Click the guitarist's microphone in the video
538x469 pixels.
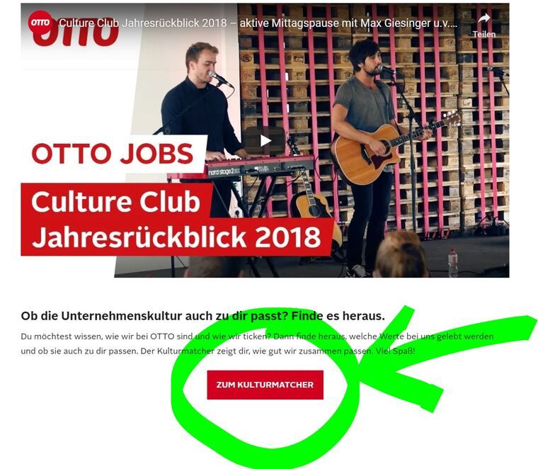tap(387, 69)
